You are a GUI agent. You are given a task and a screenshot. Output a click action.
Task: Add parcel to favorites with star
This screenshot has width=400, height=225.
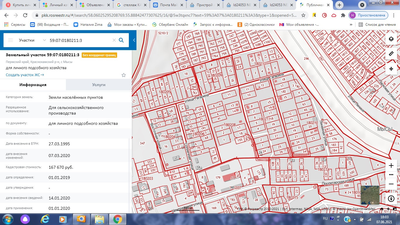(x=124, y=75)
